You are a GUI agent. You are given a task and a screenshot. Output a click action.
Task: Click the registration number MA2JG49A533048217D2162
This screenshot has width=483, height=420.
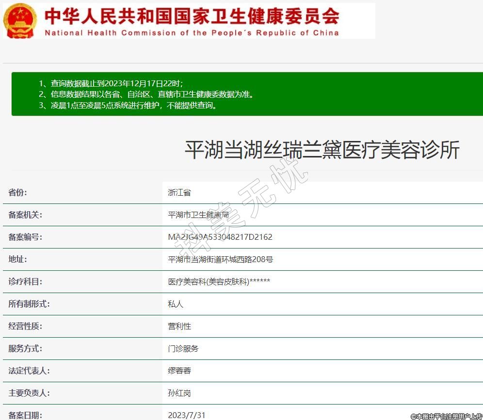[220, 237]
